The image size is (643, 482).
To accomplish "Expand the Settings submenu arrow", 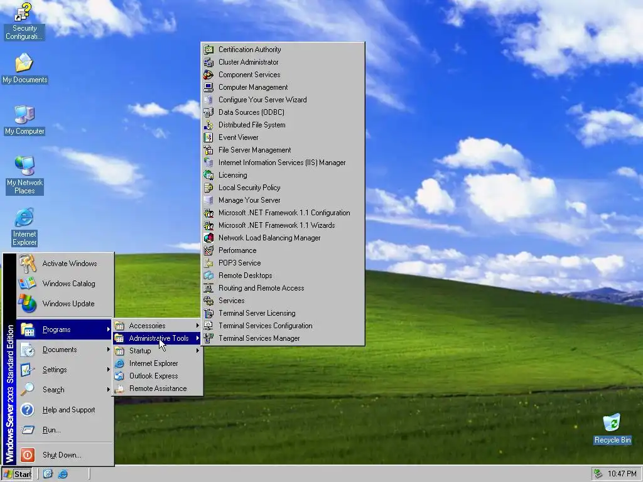I will coord(108,370).
